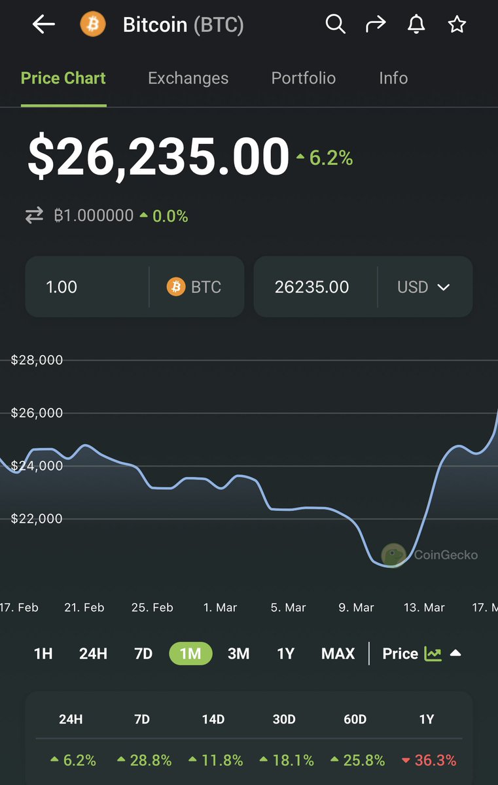Select the 24H chart range
The height and width of the screenshot is (785, 498).
click(93, 654)
